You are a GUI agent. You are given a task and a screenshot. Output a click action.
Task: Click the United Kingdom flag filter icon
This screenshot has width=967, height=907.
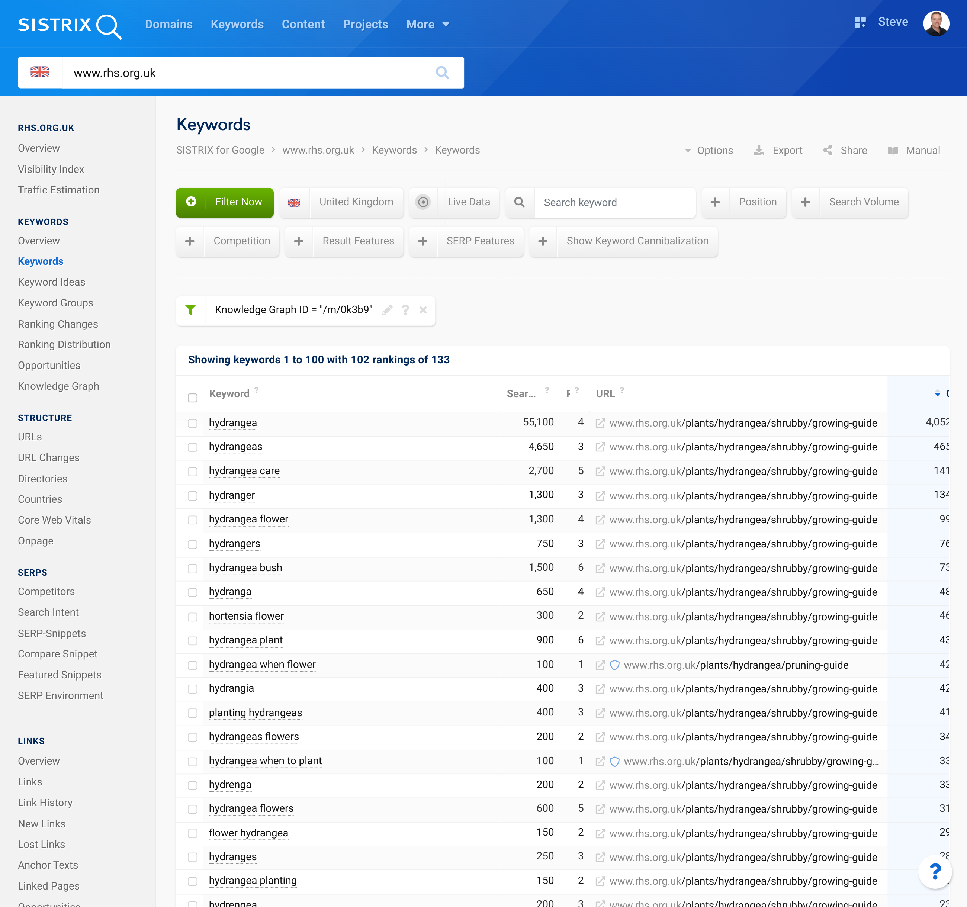point(294,202)
